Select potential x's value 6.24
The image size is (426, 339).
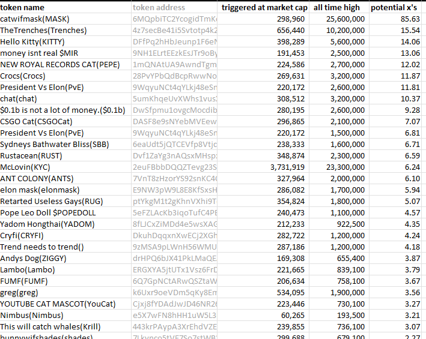[395, 167]
